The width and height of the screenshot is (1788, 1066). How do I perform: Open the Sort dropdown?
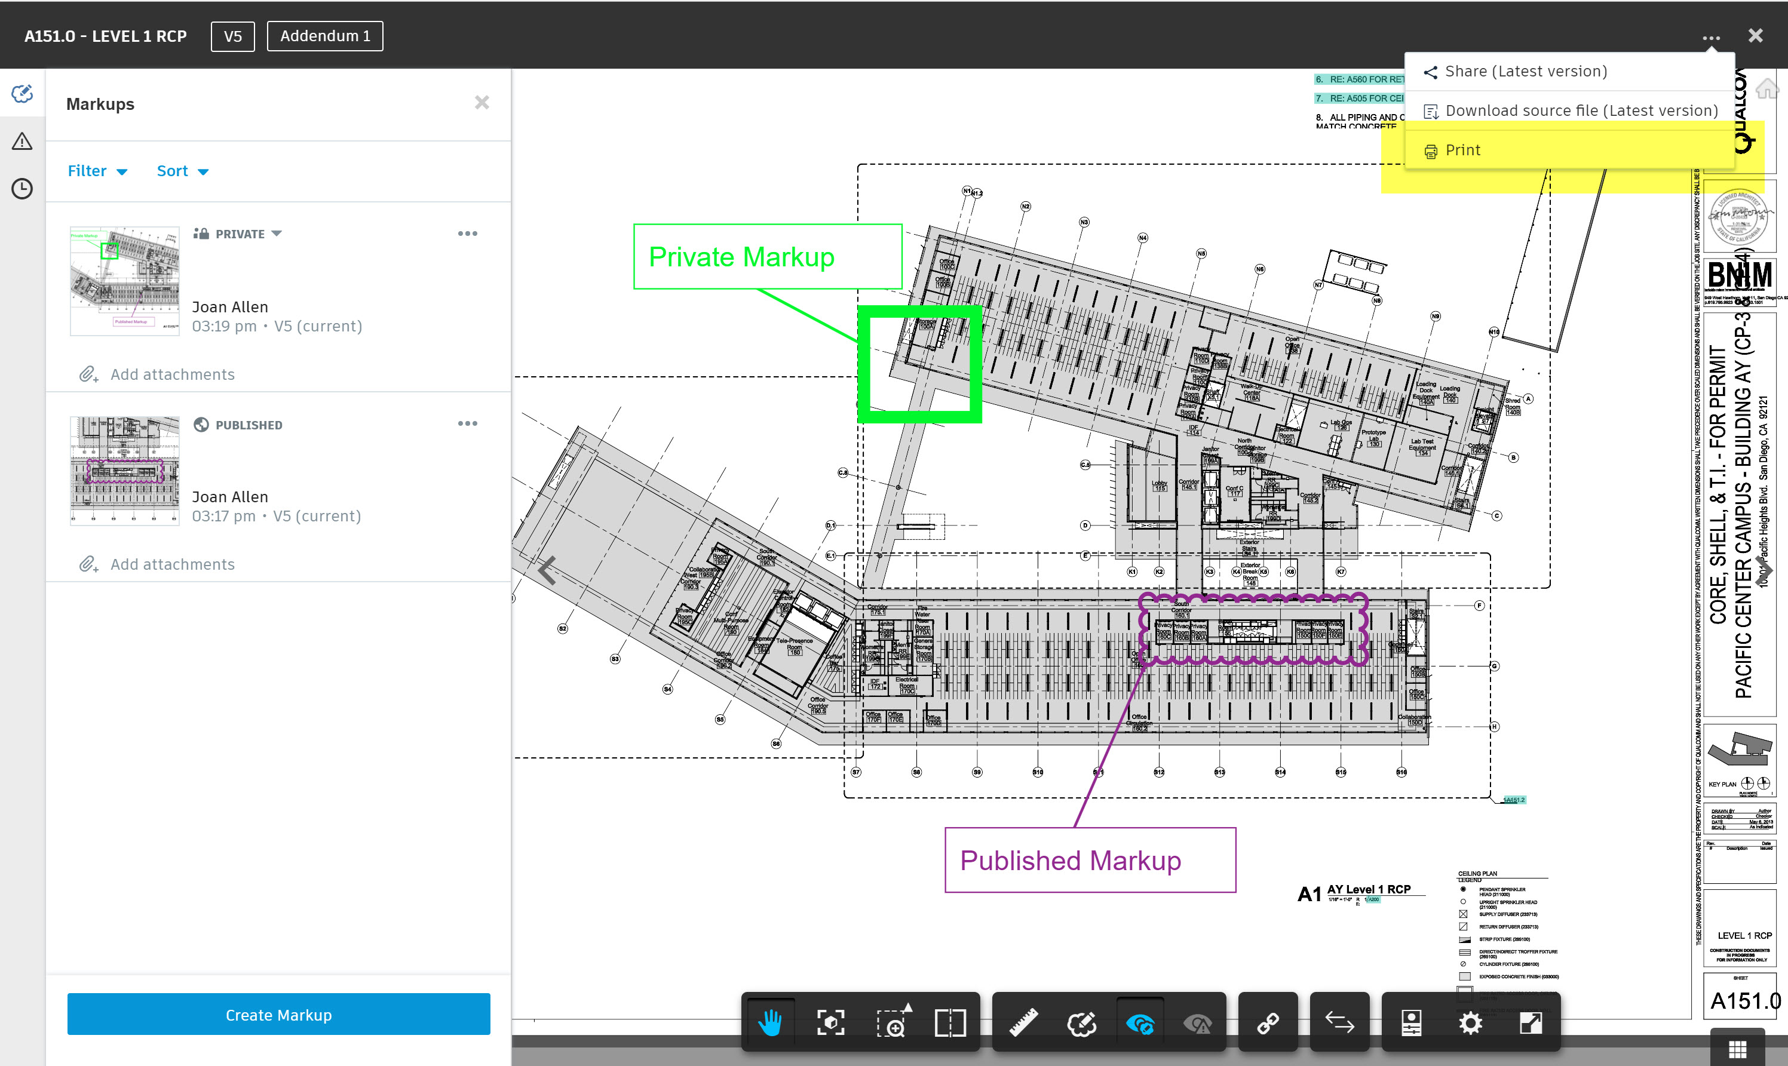click(182, 171)
